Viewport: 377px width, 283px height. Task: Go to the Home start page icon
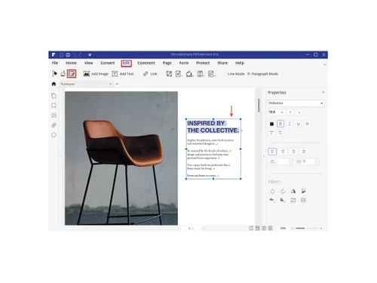tap(54, 84)
